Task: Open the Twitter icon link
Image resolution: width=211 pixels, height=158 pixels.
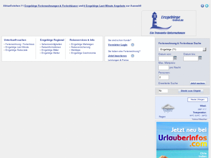Action: tap(207, 6)
